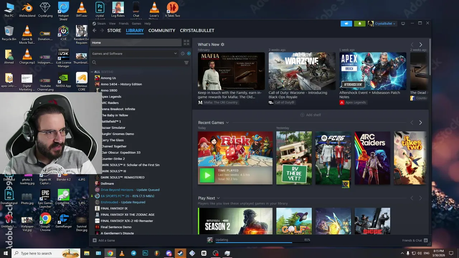The height and width of the screenshot is (258, 459).
Task: Open advanced filter settings icon in library search
Action: tap(186, 63)
